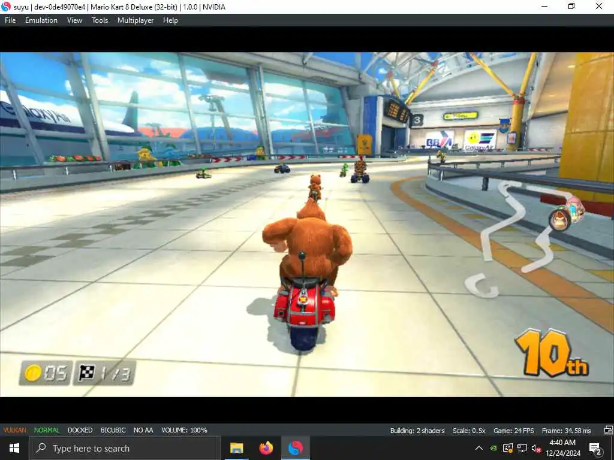Click the muted speaker tray icon

pyautogui.click(x=536, y=448)
